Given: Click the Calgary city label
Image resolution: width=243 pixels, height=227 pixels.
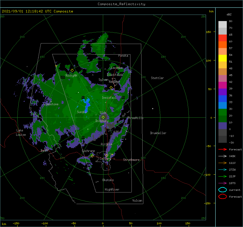Looking at the screenshot, I should [105, 159].
